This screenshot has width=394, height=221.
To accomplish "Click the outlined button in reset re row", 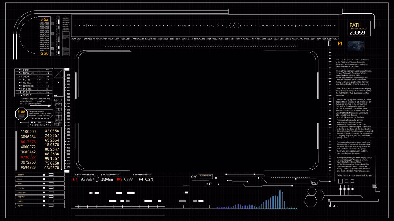I will click(x=51, y=175).
